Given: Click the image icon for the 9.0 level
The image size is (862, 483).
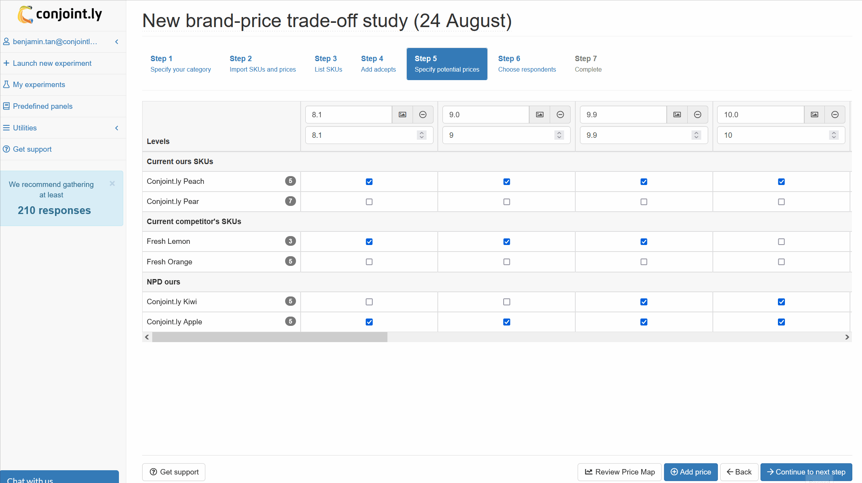Looking at the screenshot, I should coord(540,115).
